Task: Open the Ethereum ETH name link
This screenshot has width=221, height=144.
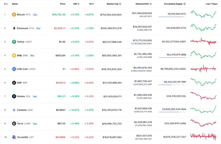Action: pos(25,28)
